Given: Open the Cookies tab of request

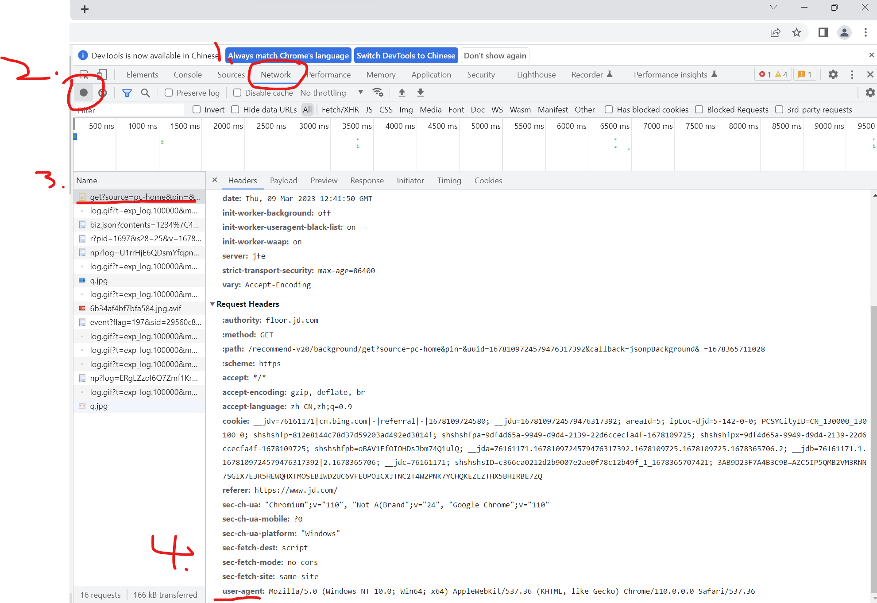Looking at the screenshot, I should pyautogui.click(x=488, y=180).
